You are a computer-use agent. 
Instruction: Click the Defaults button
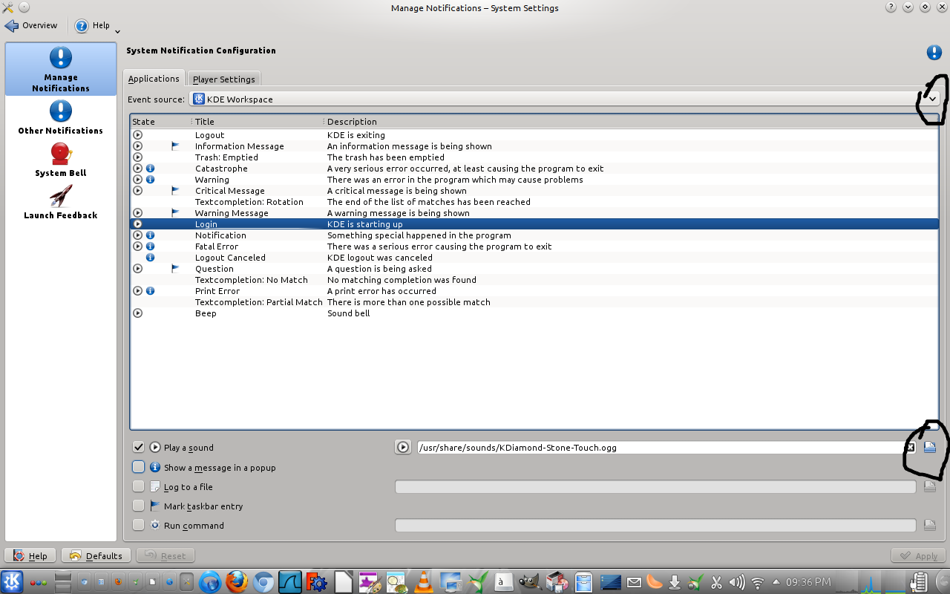pyautogui.click(x=96, y=555)
